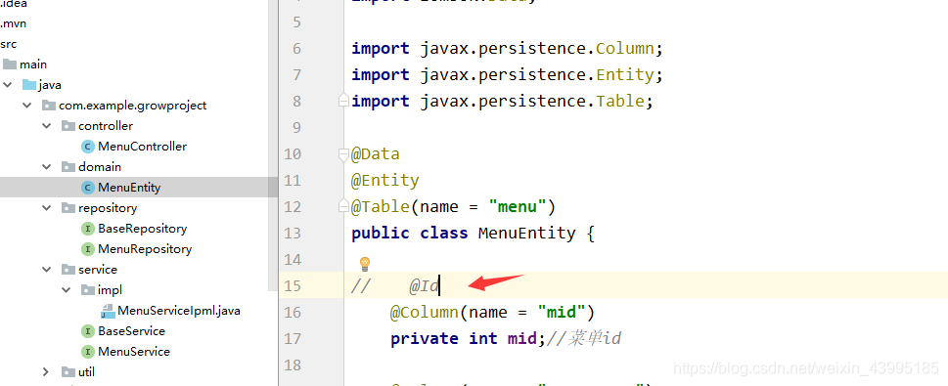This screenshot has height=386, width=948.
Task: Expand the util package
Action: coord(47,372)
